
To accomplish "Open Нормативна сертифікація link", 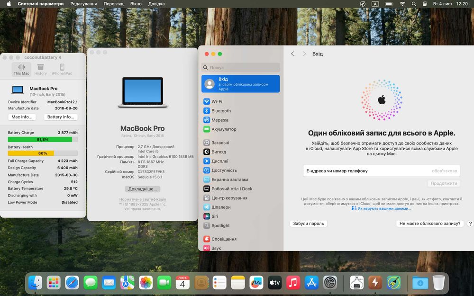I will tap(142, 199).
